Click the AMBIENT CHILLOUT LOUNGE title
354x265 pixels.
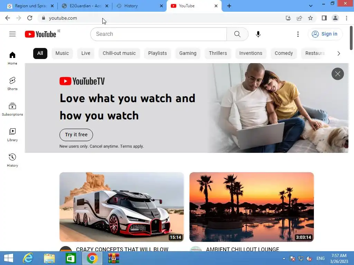tap(242, 249)
